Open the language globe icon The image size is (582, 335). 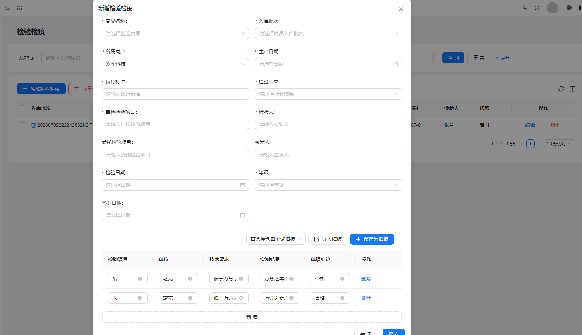pyautogui.click(x=569, y=8)
